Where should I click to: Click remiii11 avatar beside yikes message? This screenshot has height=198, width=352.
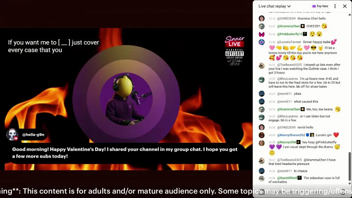262,94
